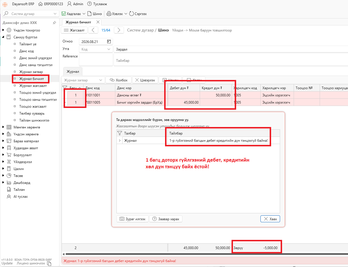Open the Систем дугаар search dropdown

tap(55, 14)
